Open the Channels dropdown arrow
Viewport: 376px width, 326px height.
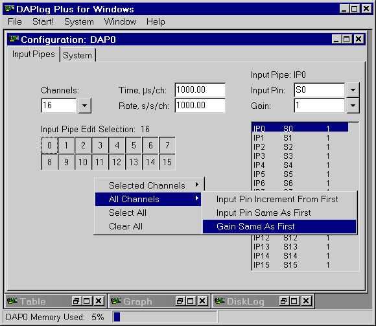tap(84, 105)
